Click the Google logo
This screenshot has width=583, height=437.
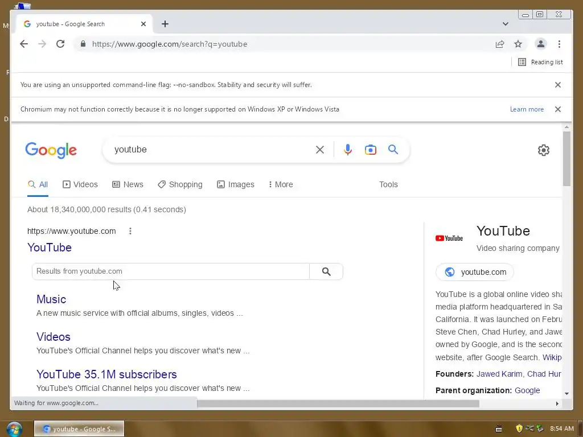point(51,150)
